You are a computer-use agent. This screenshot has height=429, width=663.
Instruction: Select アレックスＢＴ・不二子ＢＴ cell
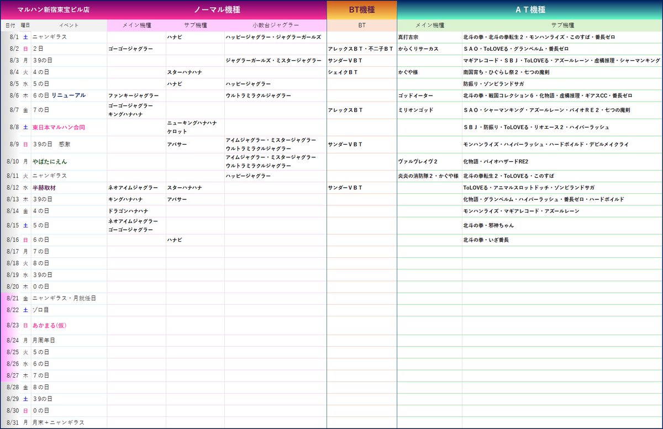(362, 49)
